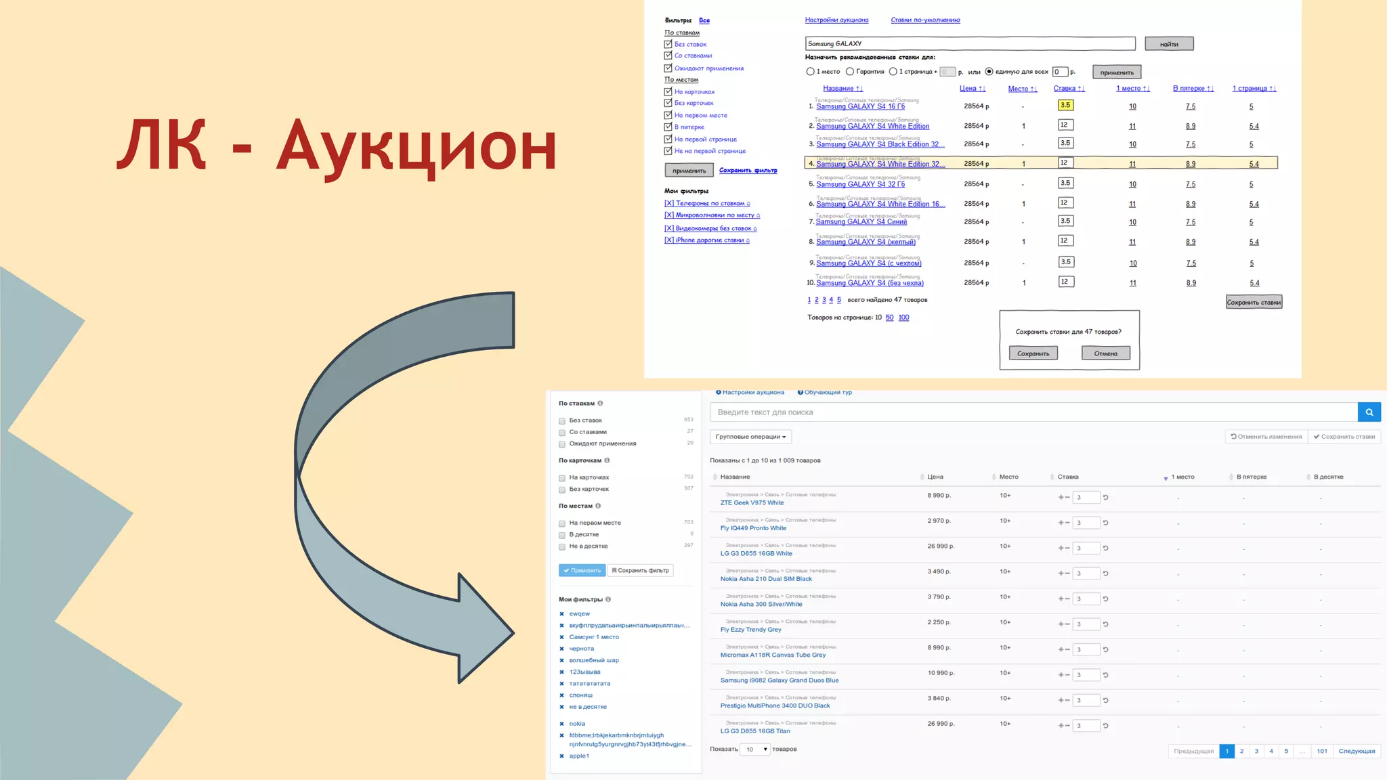Select 'Гарантия' radio in top wireframe
The height and width of the screenshot is (780, 1387).
click(x=849, y=71)
